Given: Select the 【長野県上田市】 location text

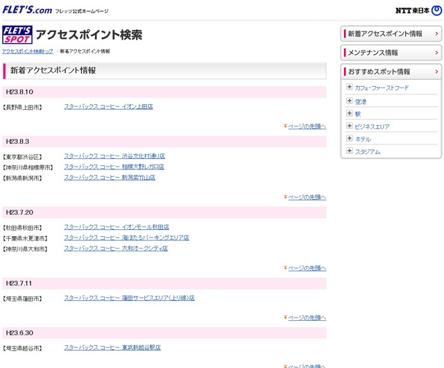Looking at the screenshot, I should (x=22, y=108).
